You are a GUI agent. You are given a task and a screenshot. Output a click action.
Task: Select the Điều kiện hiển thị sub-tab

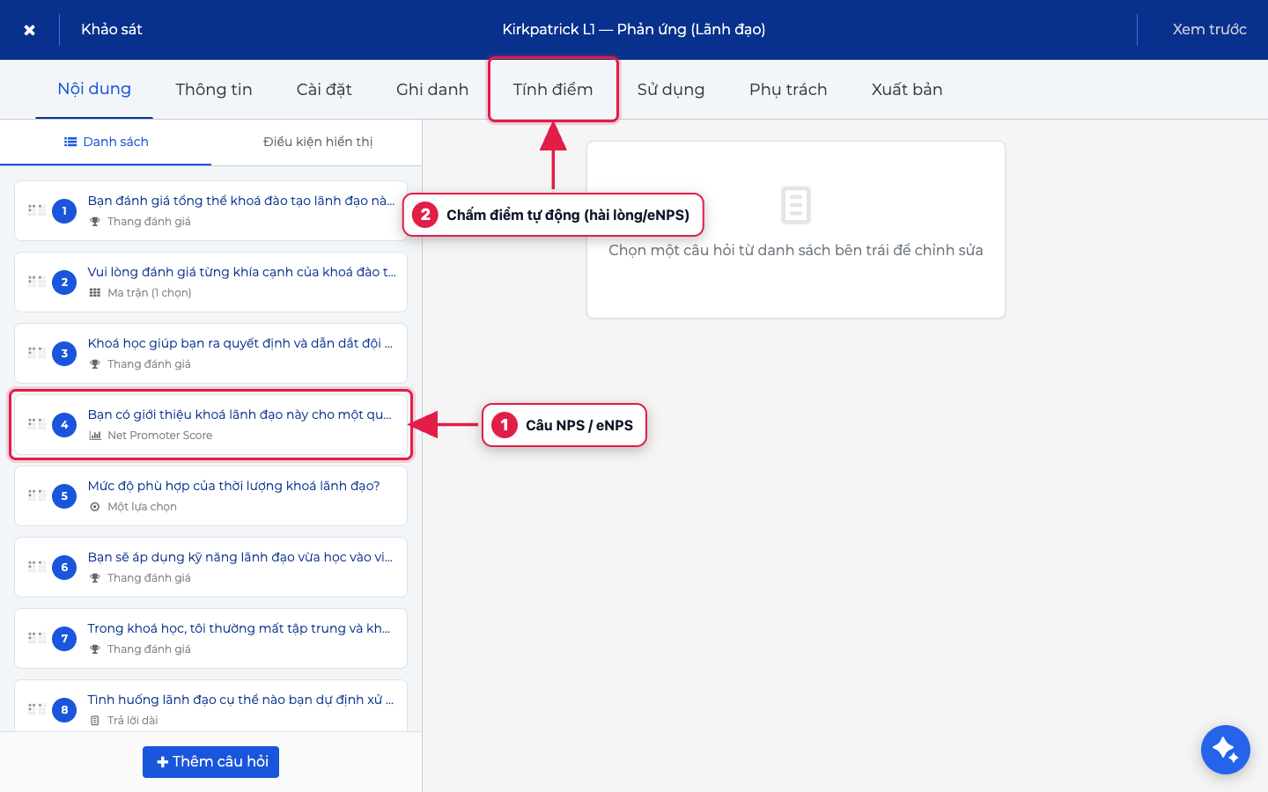point(317,142)
